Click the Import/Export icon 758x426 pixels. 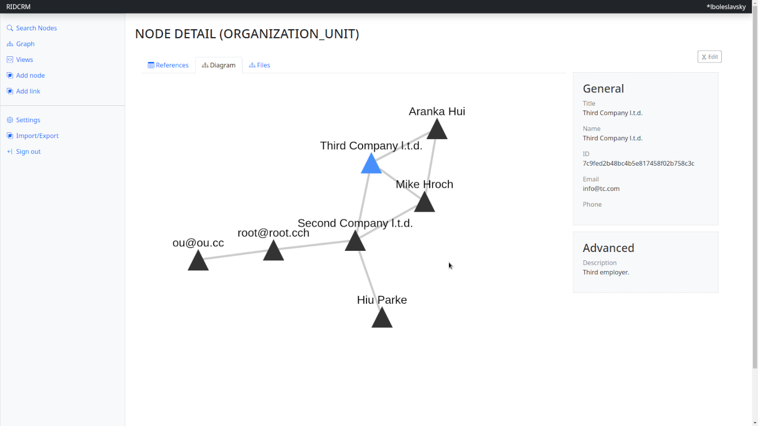coord(9,135)
